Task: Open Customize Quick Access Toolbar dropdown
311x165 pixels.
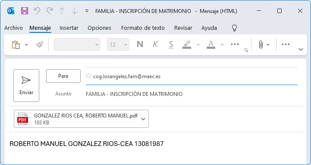Action: [x=87, y=11]
